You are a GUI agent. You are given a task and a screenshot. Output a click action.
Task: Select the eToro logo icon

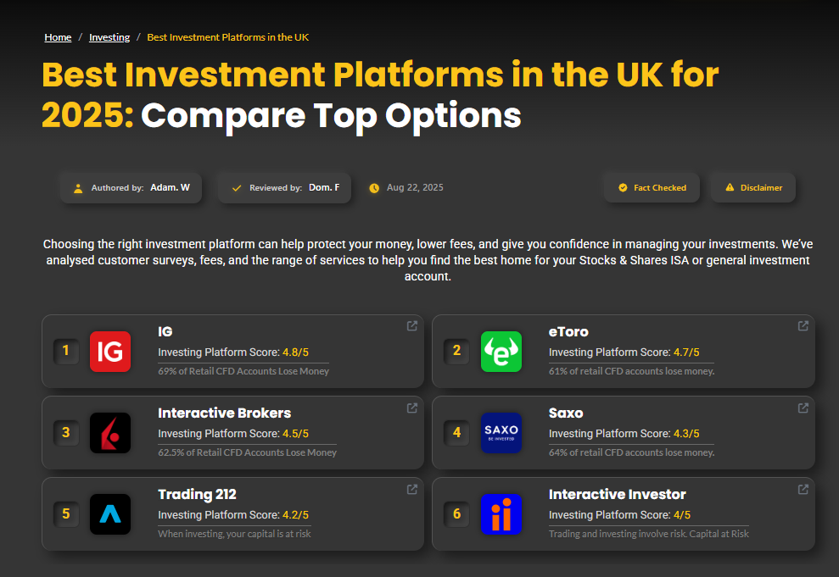click(501, 351)
